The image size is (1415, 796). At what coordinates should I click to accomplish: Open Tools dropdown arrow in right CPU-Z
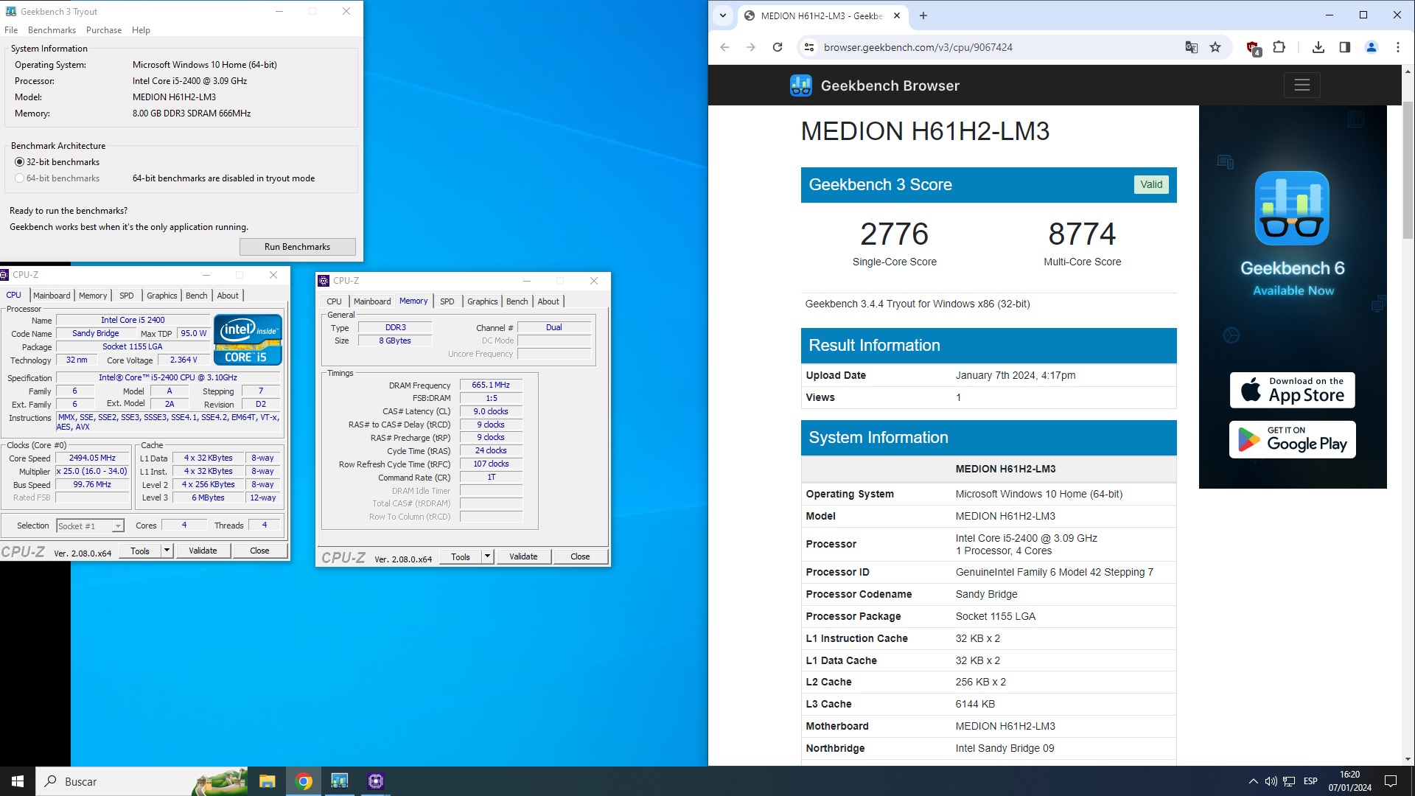pos(487,556)
